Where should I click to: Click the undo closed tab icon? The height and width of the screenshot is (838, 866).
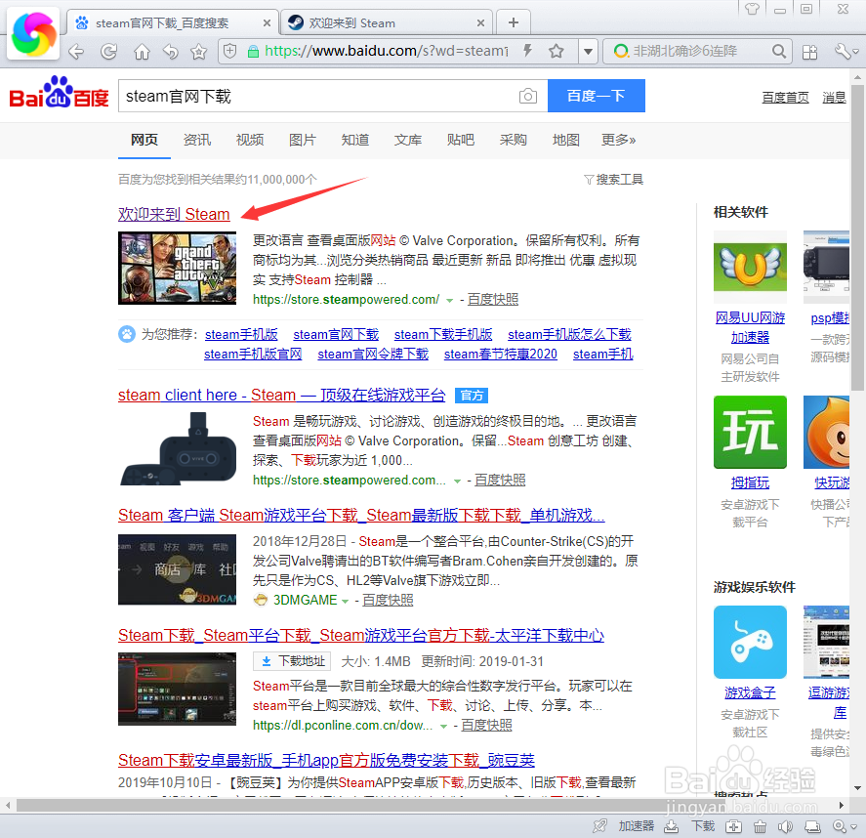(x=171, y=52)
